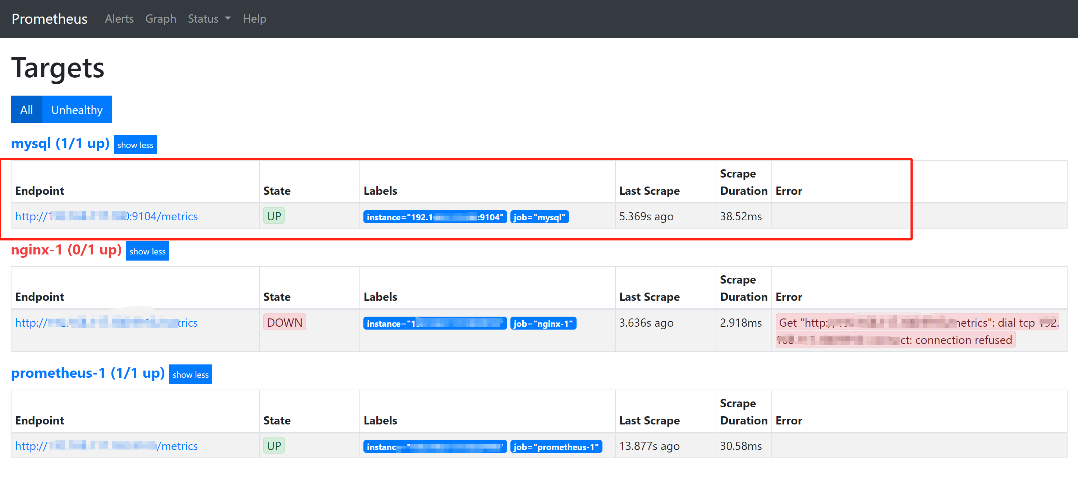Select the All targets filter
1078x487 pixels.
tap(26, 110)
